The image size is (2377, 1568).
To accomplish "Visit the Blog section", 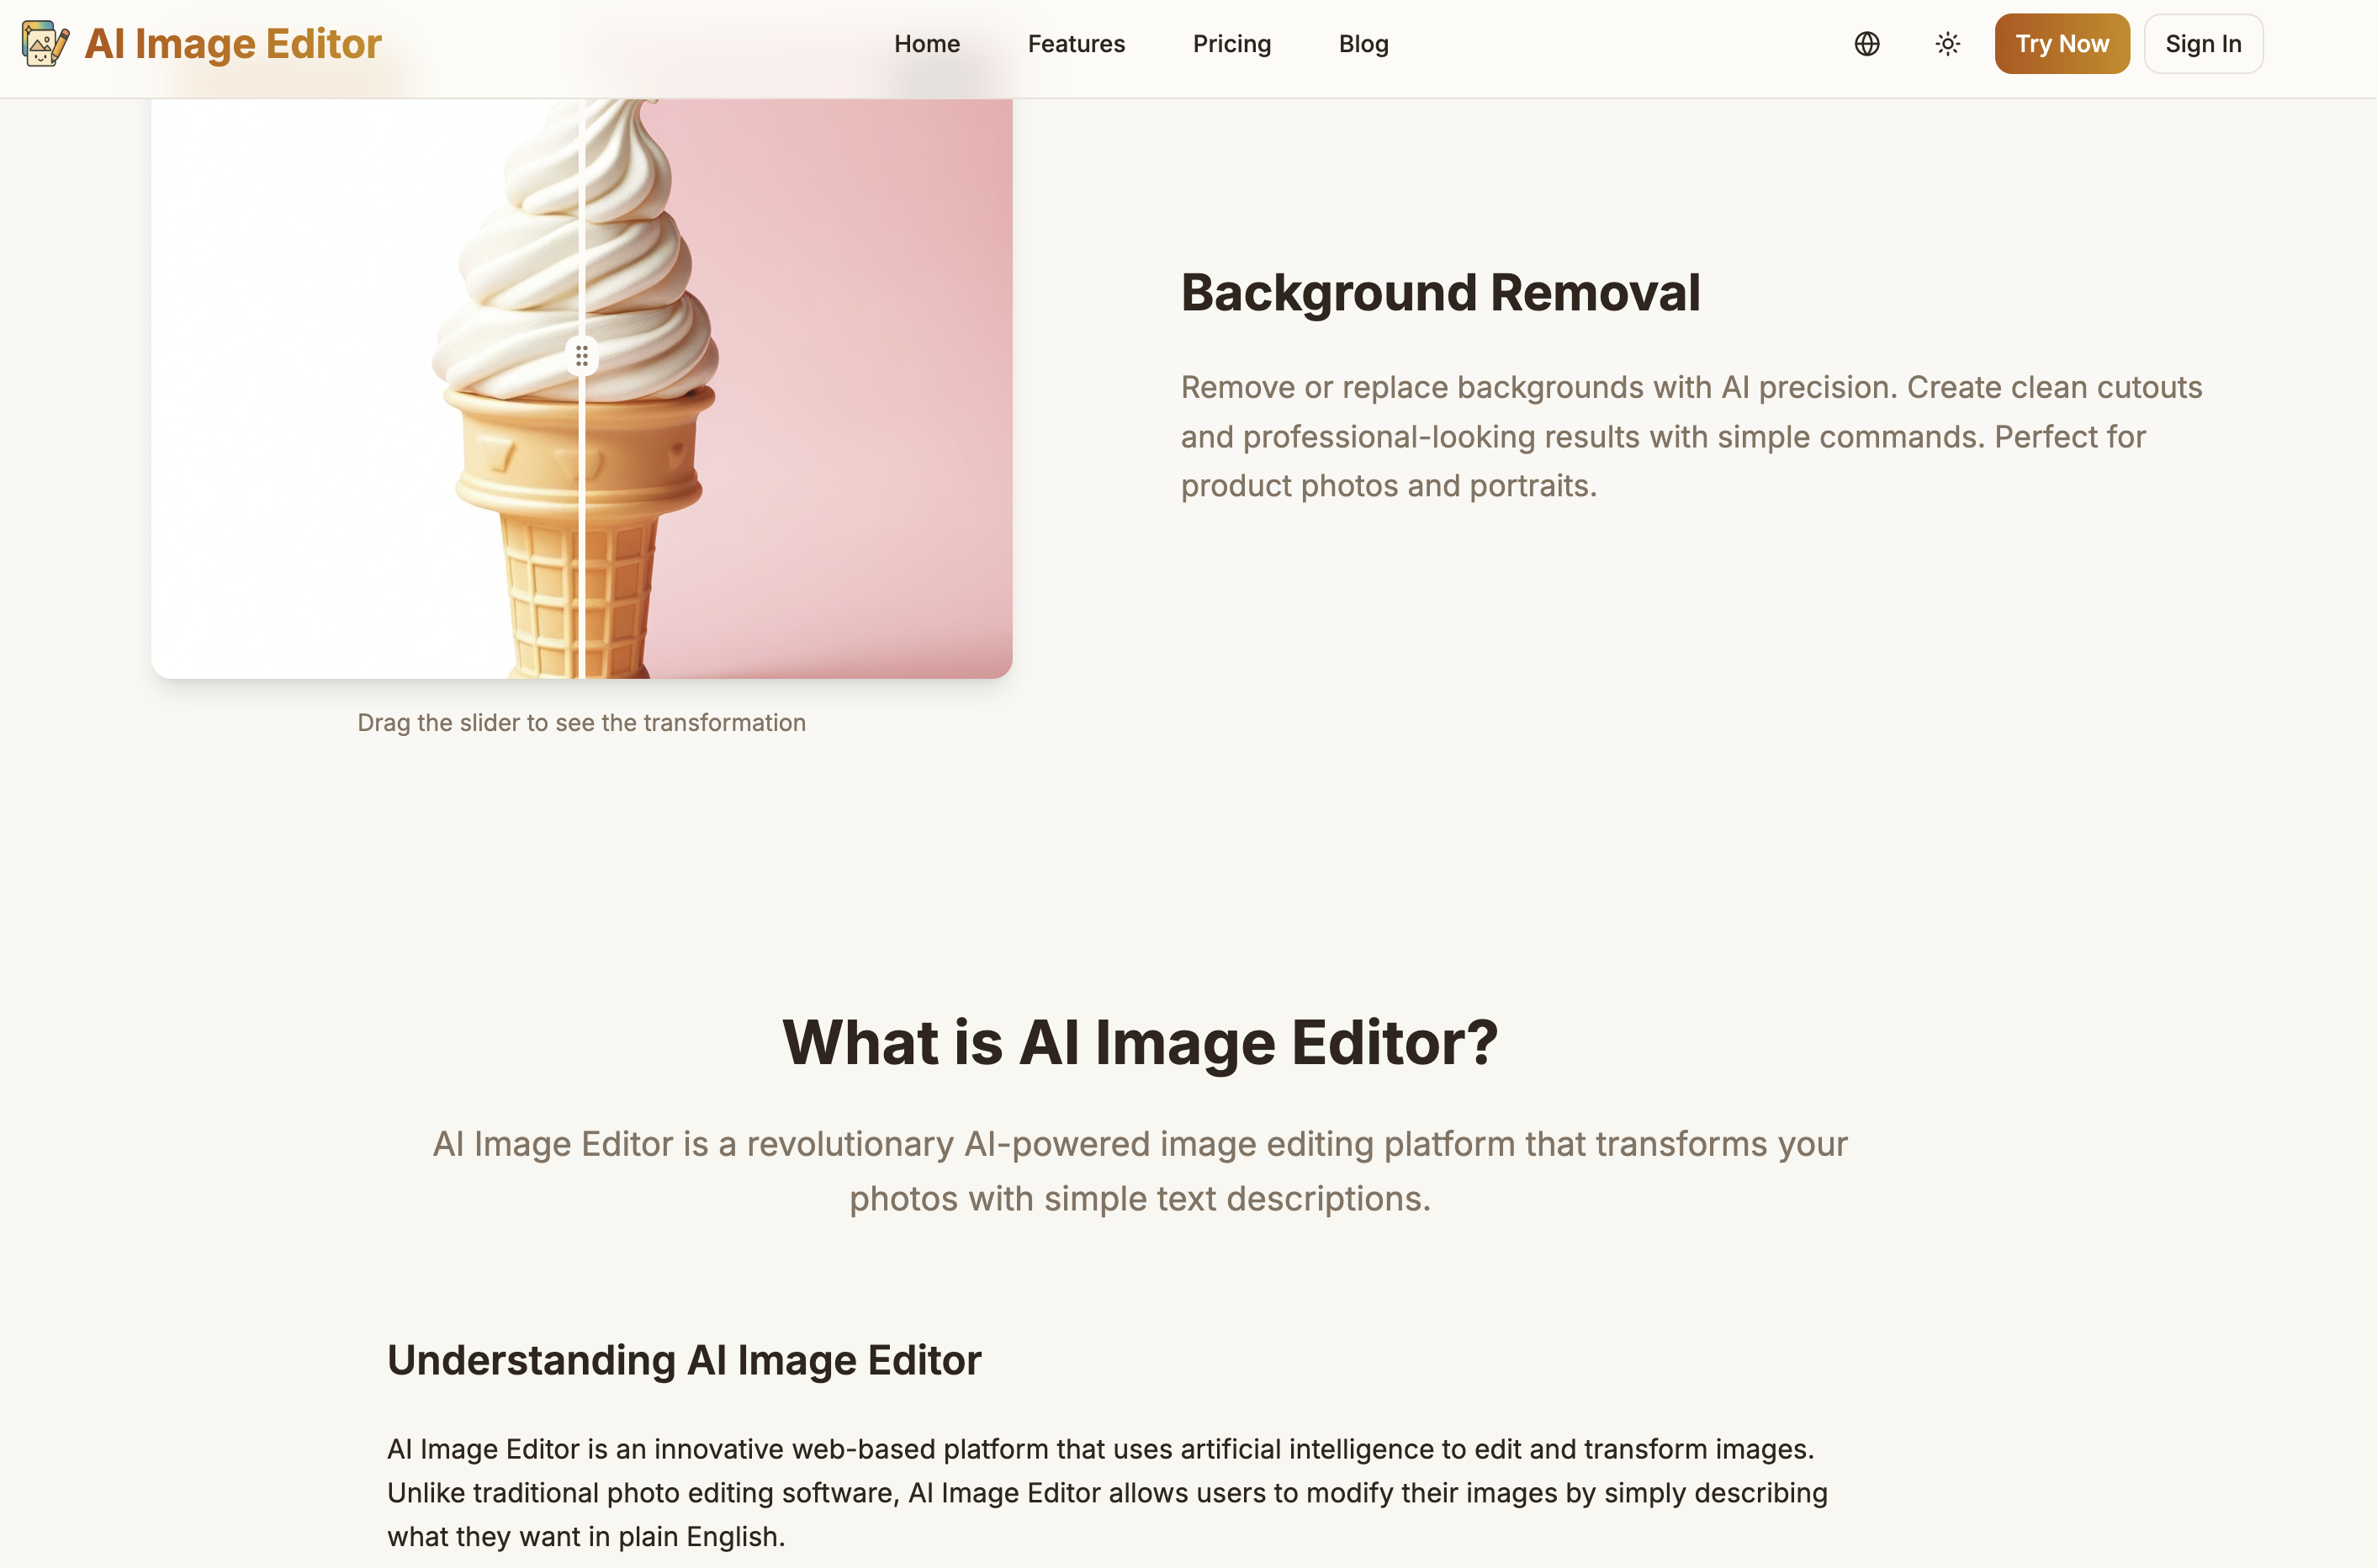I will [x=1363, y=43].
